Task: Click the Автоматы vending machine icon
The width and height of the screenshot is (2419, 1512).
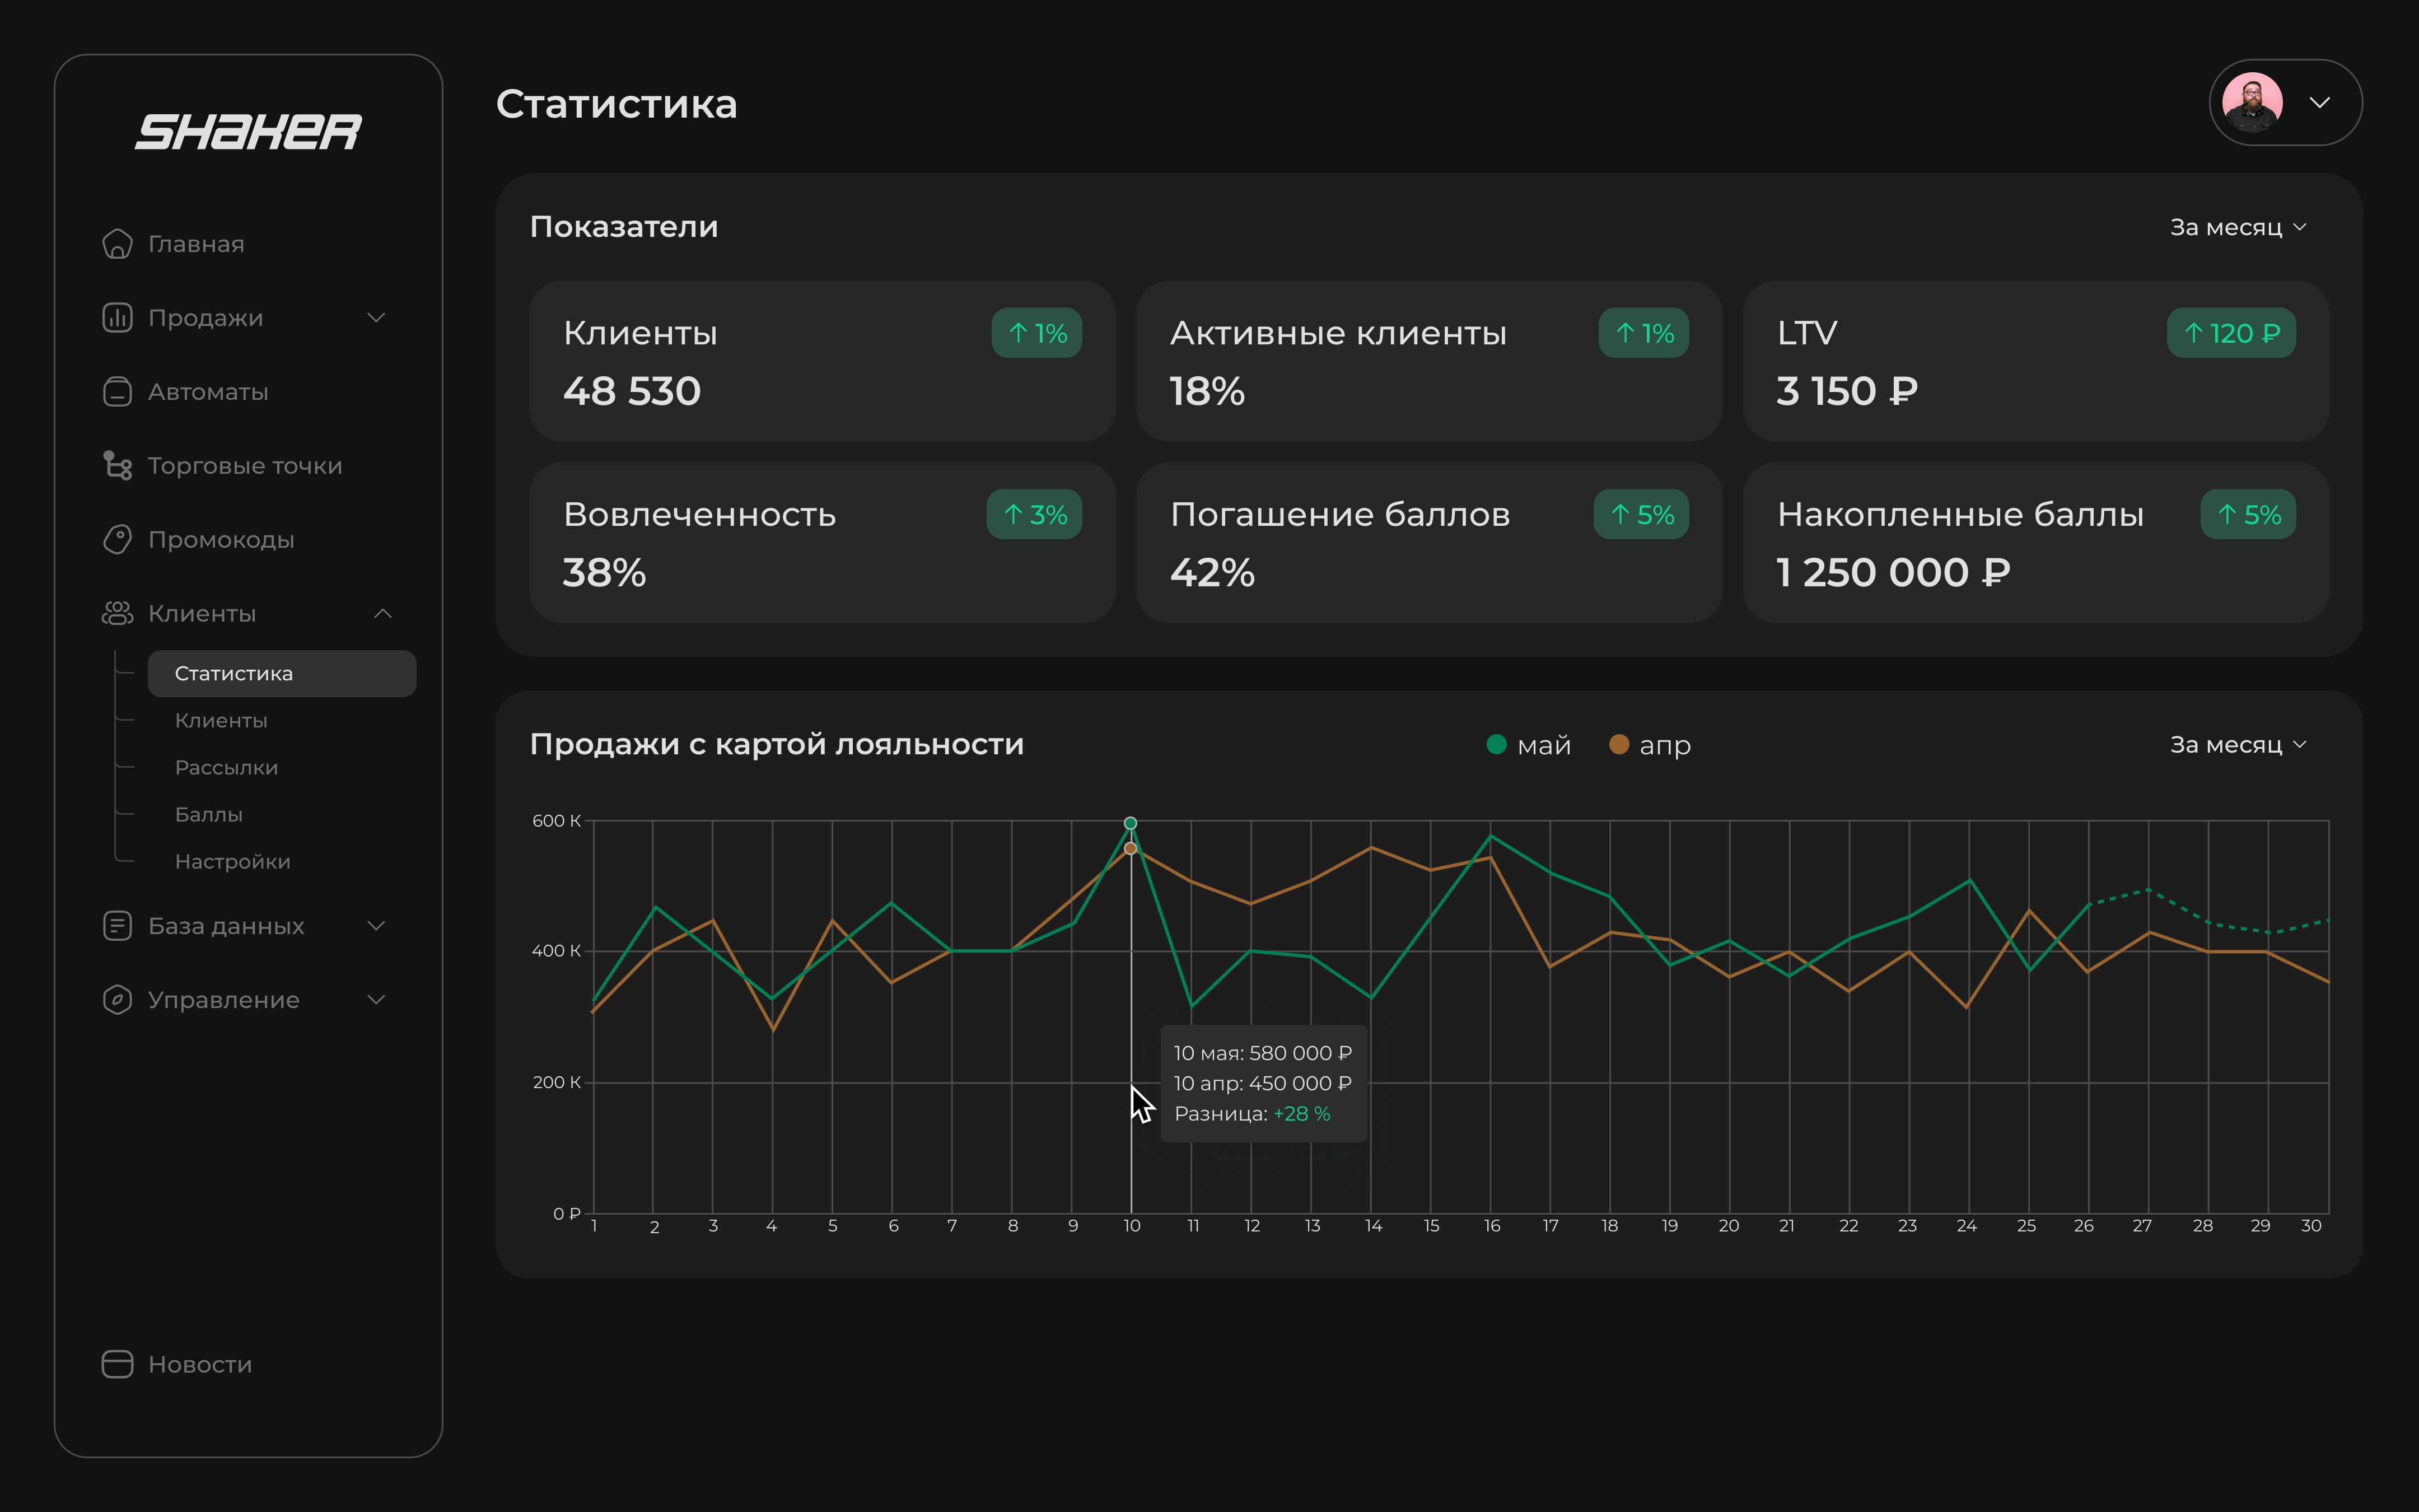Action: pyautogui.click(x=117, y=392)
